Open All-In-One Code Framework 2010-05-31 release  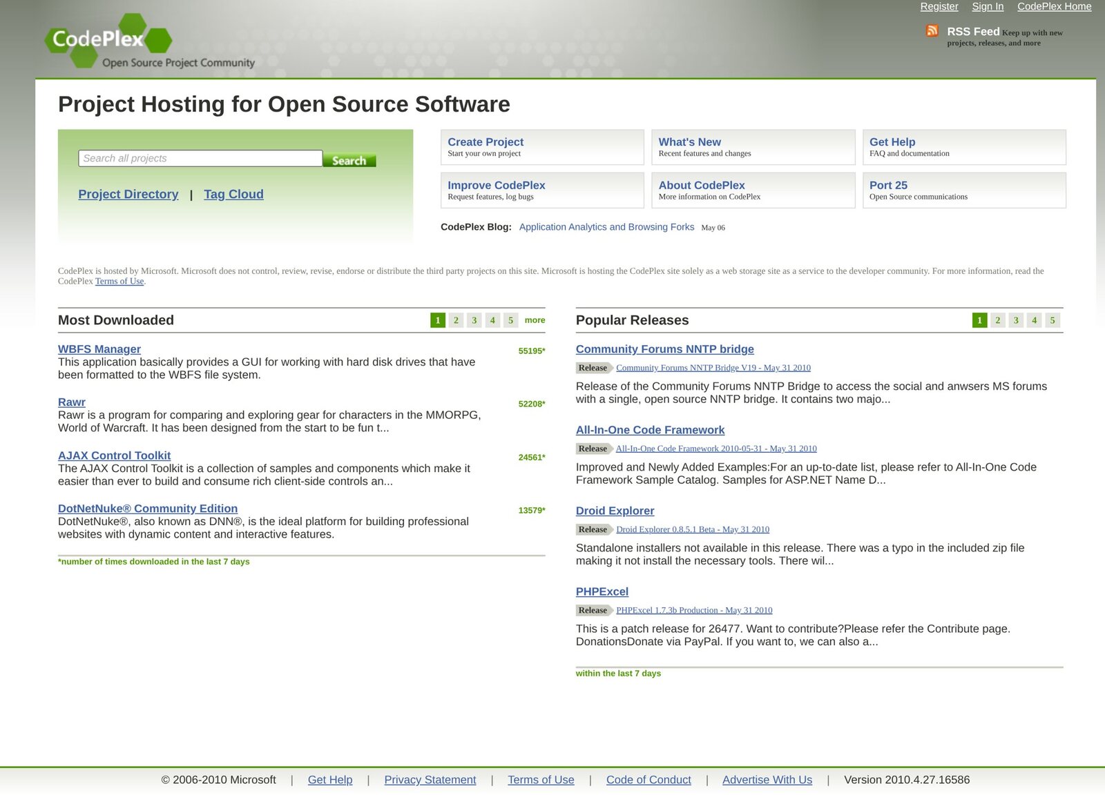click(x=716, y=449)
